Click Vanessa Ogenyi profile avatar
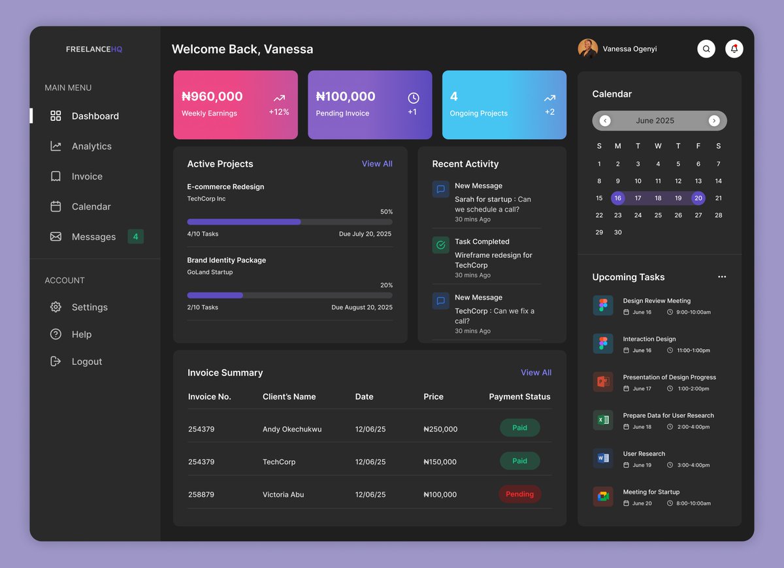Image resolution: width=784 pixels, height=568 pixels. pos(588,48)
